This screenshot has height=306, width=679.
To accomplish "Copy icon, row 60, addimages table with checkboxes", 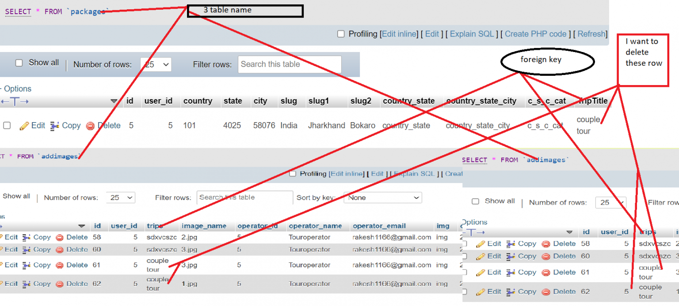I will click(x=511, y=256).
